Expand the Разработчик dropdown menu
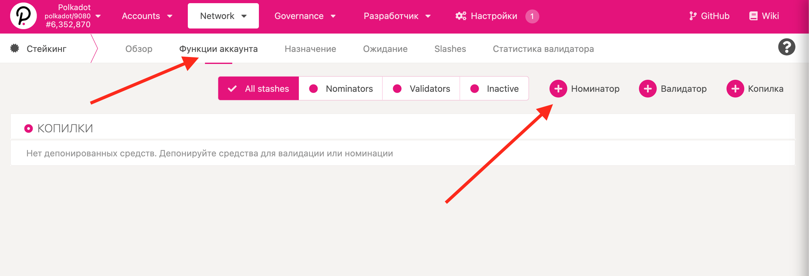 click(x=397, y=16)
